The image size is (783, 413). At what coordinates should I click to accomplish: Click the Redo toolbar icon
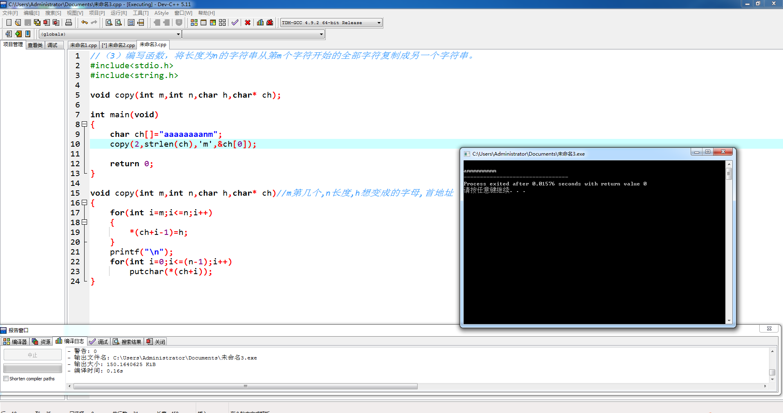coord(94,22)
